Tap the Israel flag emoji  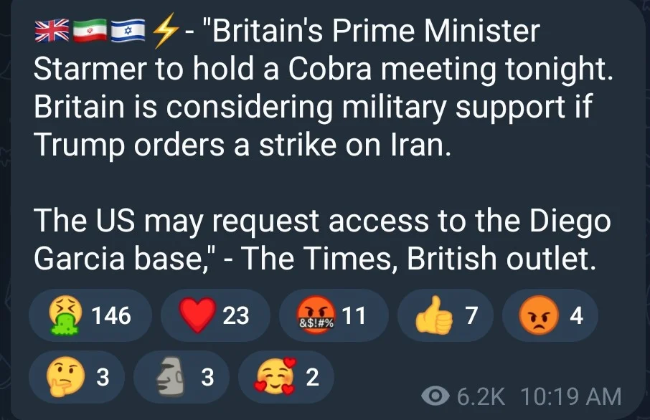(128, 31)
